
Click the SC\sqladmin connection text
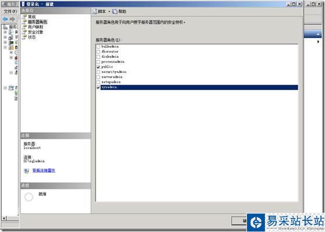click(34, 161)
